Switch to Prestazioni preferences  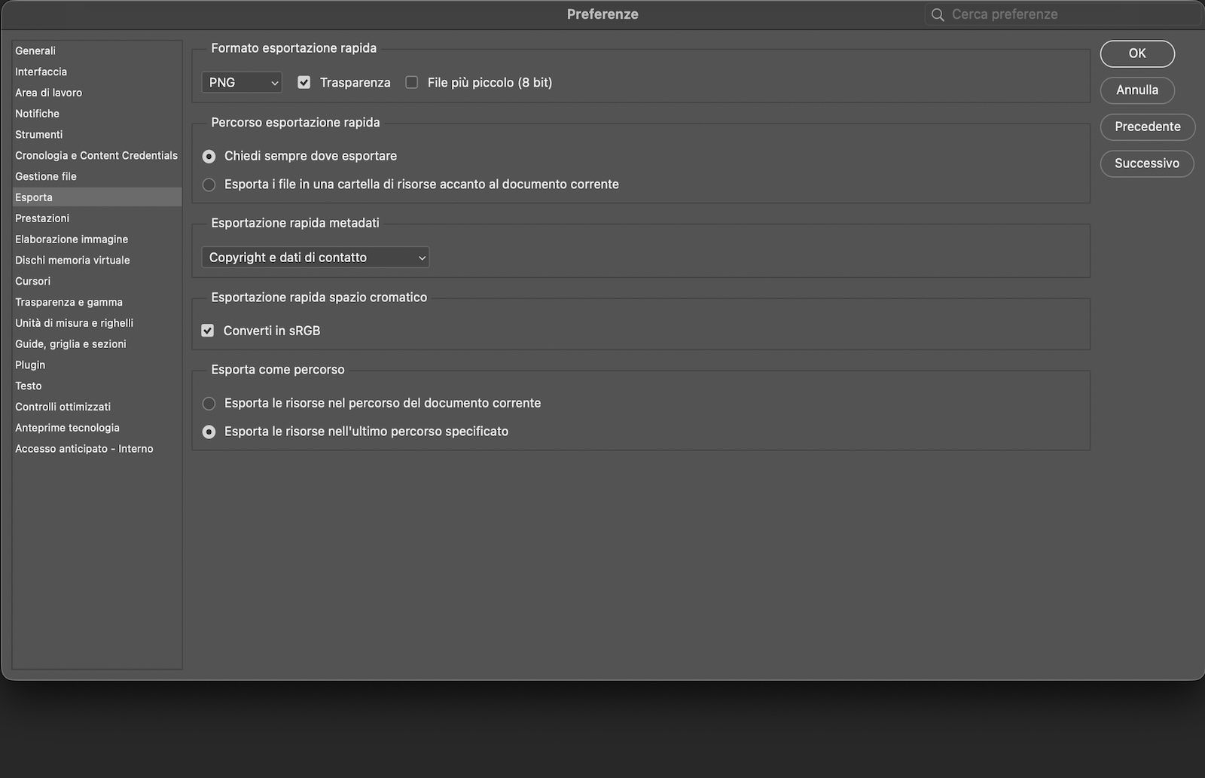click(42, 218)
